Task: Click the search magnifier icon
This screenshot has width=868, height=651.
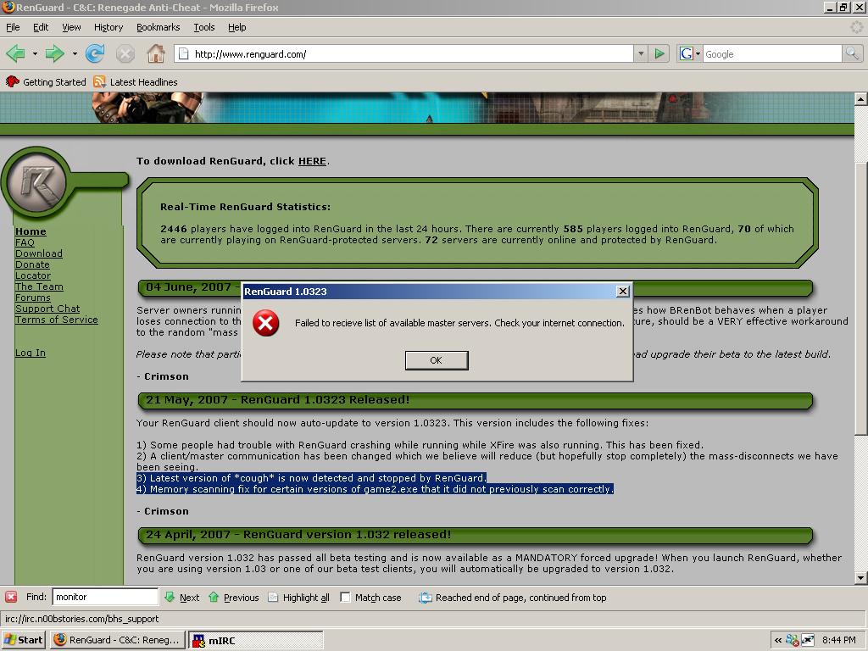Action: tap(852, 53)
